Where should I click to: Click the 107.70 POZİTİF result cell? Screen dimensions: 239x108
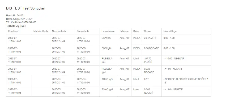149,60
